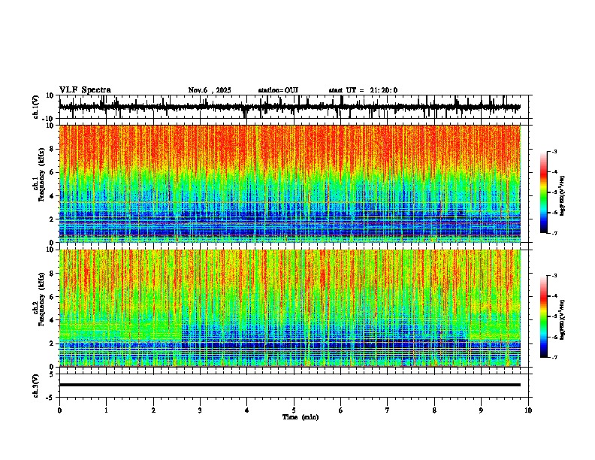Click inside the ch.1 spectrogram panel
Viewport: 595px width, 460px height.
[x=290, y=183]
